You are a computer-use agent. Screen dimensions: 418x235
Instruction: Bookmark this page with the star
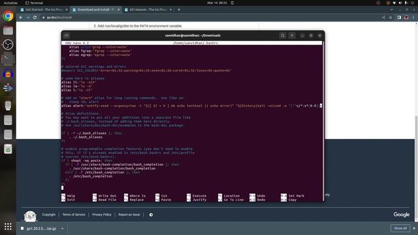click(x=391, y=18)
